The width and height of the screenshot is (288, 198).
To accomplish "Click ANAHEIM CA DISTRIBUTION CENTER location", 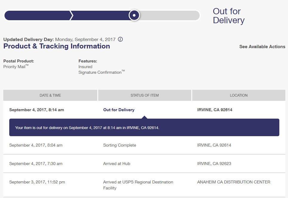I will point(234,182).
